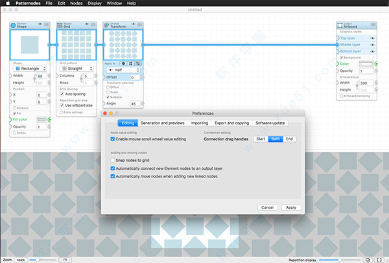
Task: Collapse the Transform node via its header handle
Action: tap(139, 25)
